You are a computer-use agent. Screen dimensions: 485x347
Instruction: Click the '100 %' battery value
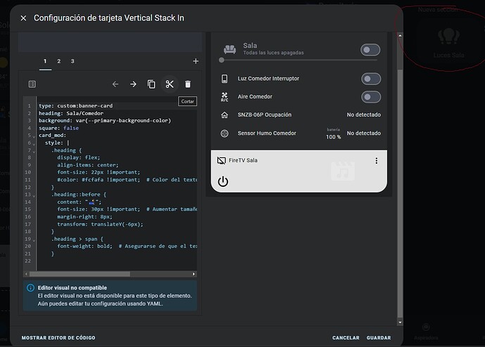tap(334, 137)
